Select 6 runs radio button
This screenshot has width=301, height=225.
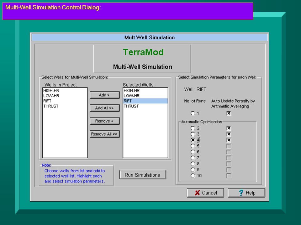(193, 152)
